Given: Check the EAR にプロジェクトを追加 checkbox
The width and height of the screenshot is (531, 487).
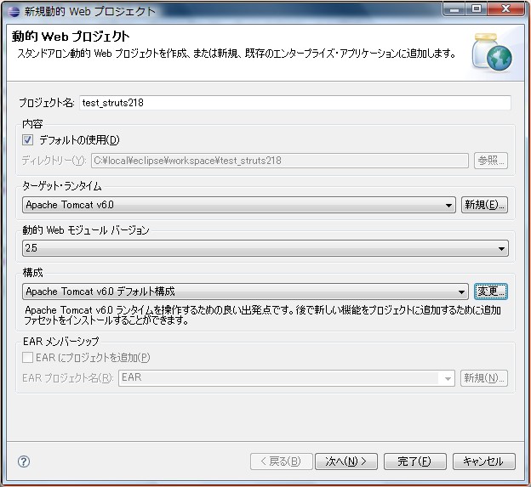Looking at the screenshot, I should click(x=28, y=358).
